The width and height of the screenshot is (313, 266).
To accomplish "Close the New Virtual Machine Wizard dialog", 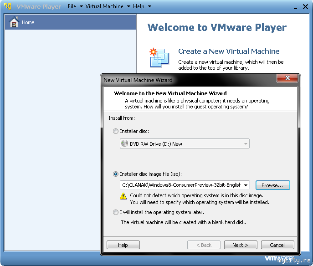I will (287, 78).
